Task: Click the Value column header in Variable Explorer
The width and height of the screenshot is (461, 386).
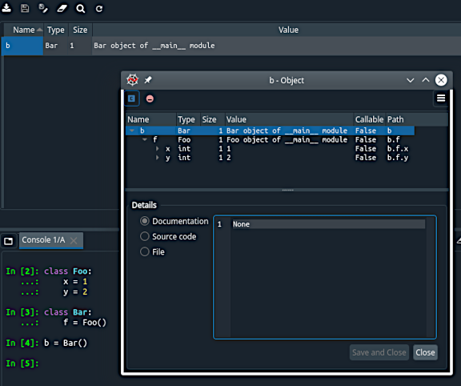Action: pos(288,30)
